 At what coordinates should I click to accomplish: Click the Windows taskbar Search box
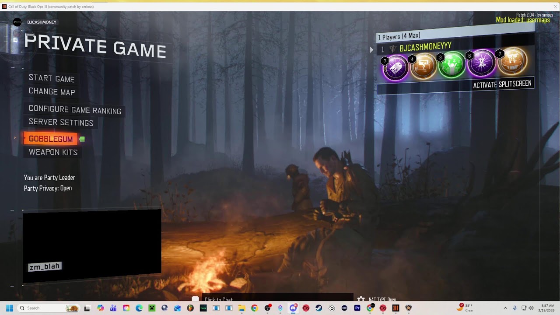point(49,308)
